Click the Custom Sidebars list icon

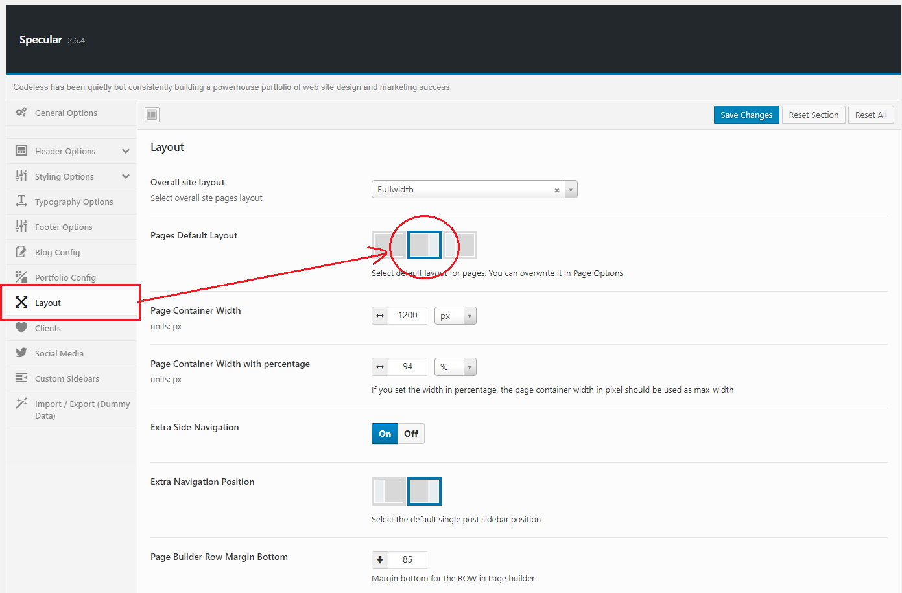click(21, 378)
